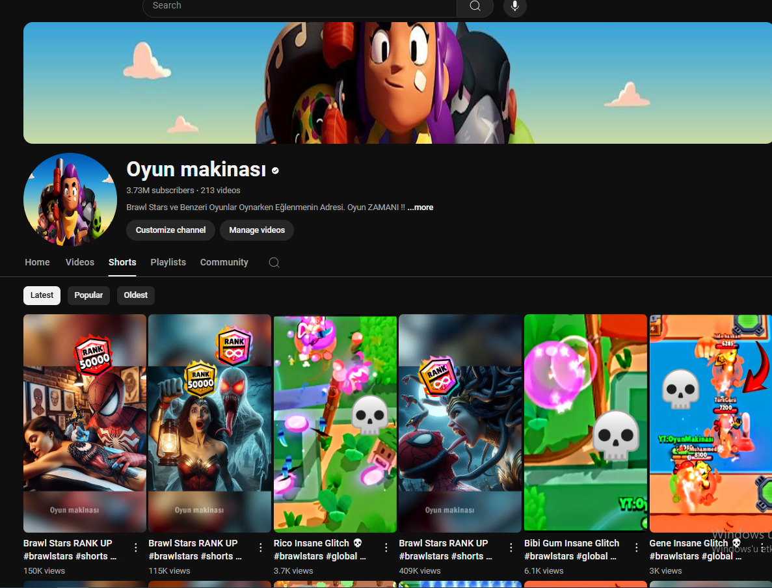The height and width of the screenshot is (588, 772).
Task: Open the Spider-Man tattoo RANK 50000 short thumbnail
Action: tap(85, 423)
